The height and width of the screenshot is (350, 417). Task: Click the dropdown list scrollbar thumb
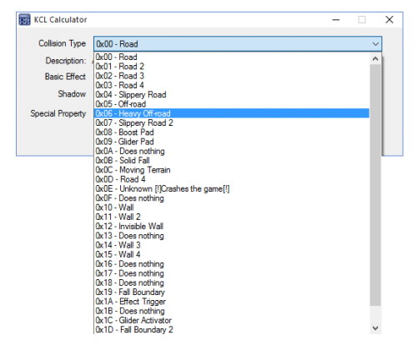[x=375, y=185]
